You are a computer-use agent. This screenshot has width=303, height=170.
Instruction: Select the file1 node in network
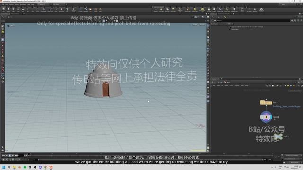pos(266,102)
